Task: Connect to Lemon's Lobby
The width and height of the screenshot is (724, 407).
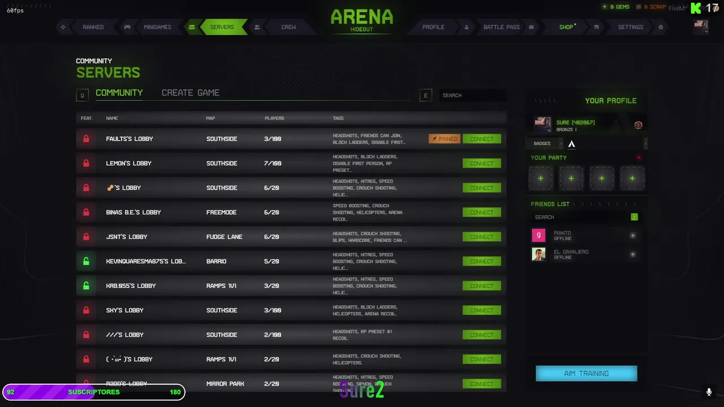Action: (481, 163)
